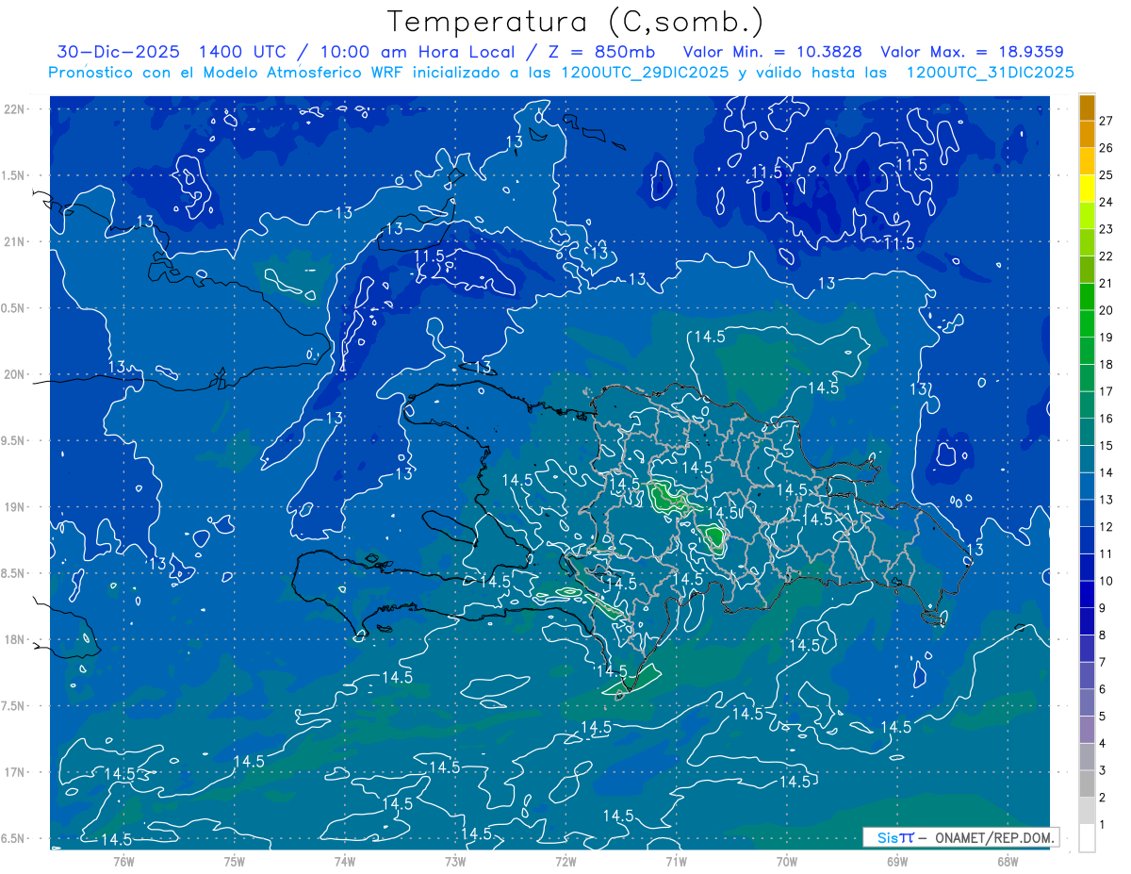Viewport: 1131px width, 874px height.
Task: Click the pressure level "Z = 850mb"
Action: (602, 52)
